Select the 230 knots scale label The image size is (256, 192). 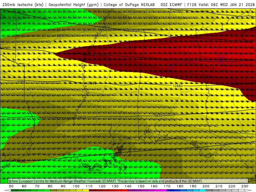point(245,186)
